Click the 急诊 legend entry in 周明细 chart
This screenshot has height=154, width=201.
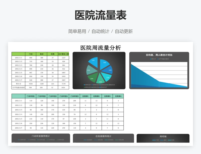tap(163, 140)
